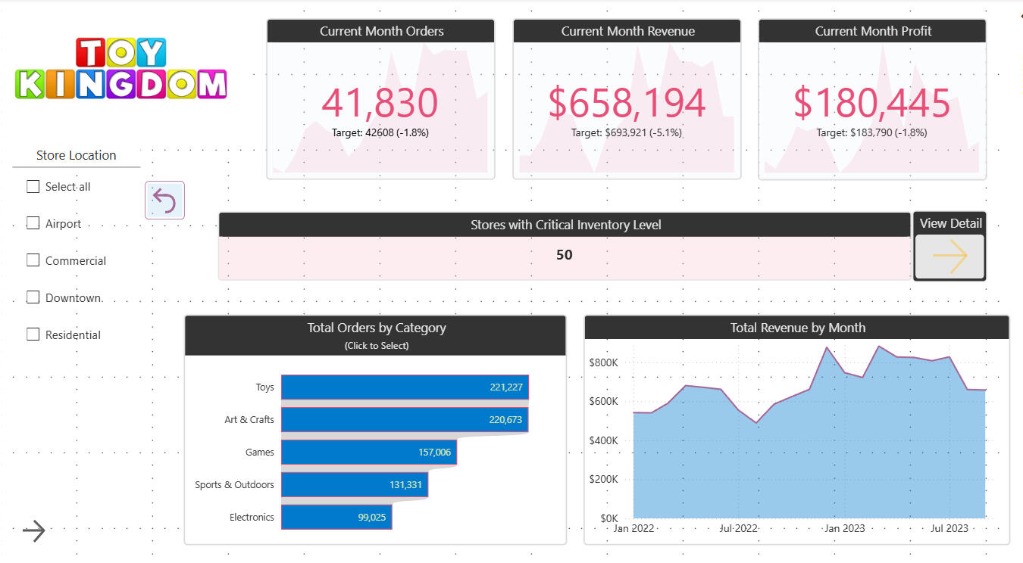Viewport: 1023px width, 563px height.
Task: Select the Toys bar in the chart
Action: [404, 387]
